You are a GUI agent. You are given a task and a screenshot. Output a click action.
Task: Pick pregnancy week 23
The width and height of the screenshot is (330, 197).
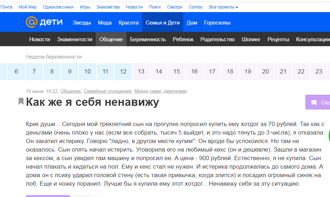[319, 72]
